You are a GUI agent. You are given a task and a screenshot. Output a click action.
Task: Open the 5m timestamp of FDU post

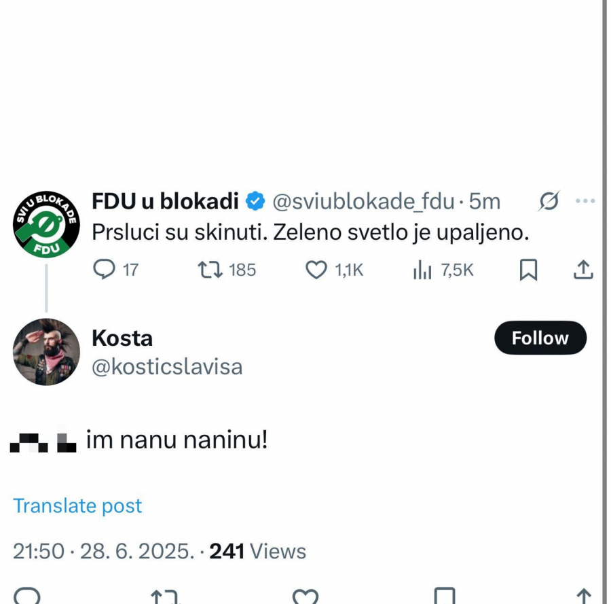[x=485, y=201]
